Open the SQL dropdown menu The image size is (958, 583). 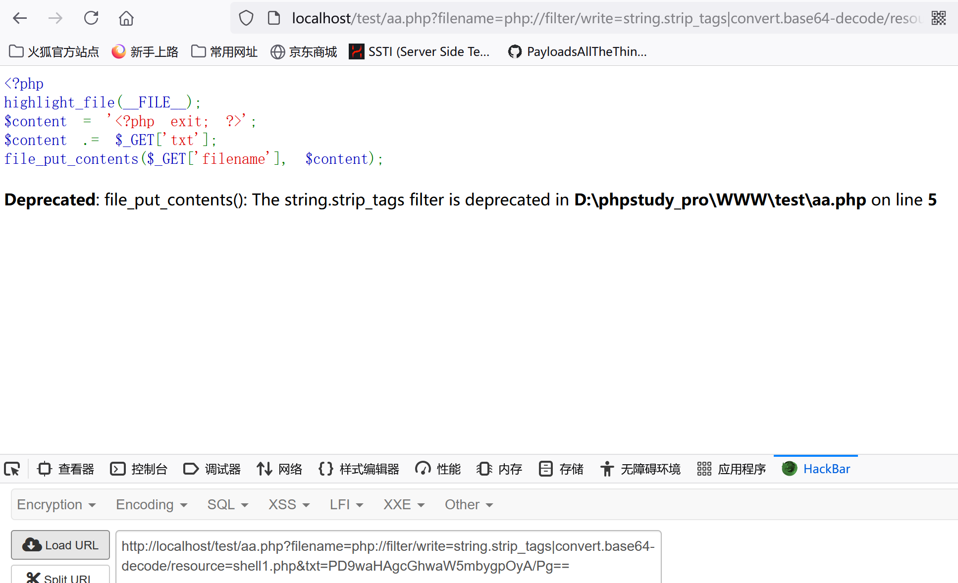[x=227, y=504]
